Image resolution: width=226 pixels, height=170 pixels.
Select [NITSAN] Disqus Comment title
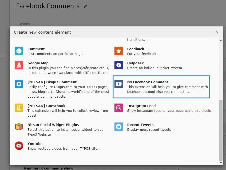point(52,82)
